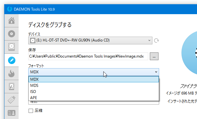Viewport: 197px width, 119px height.
Task: Choose ISO from the format list
Action: tap(94, 92)
